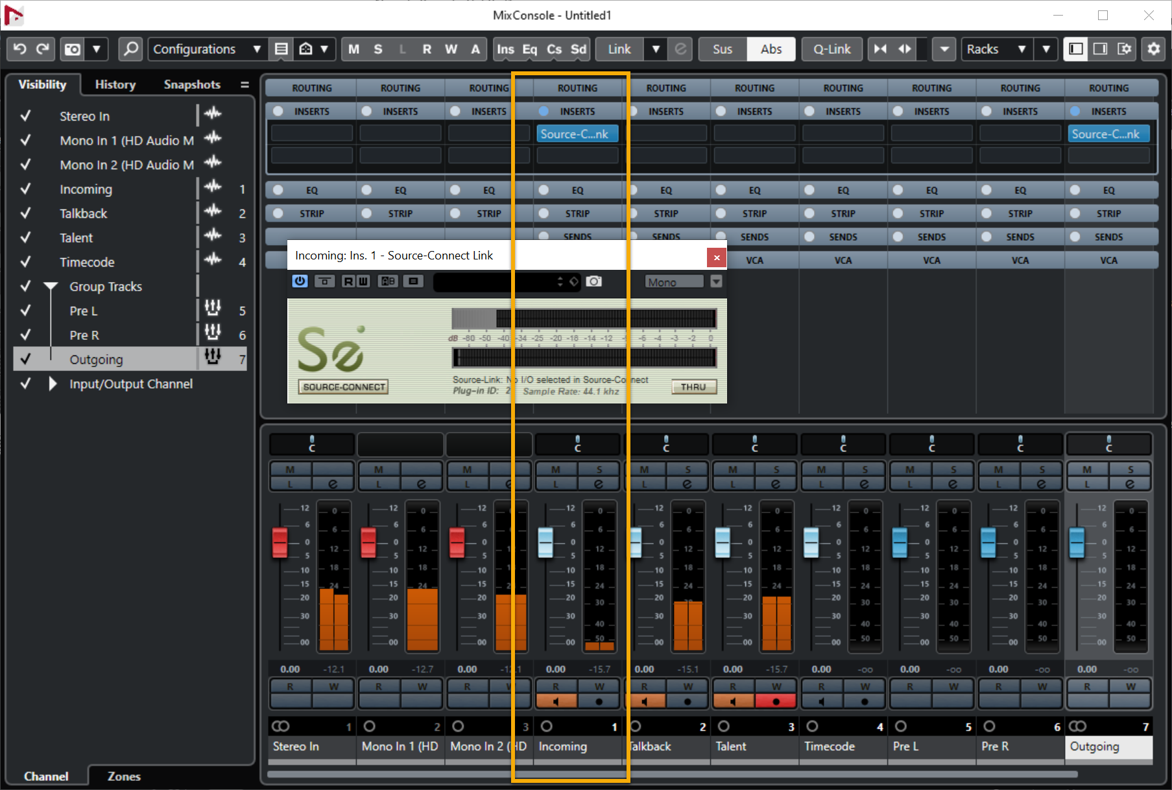Close the Source-Connect Link plug-in window
1172x790 pixels.
pos(716,257)
